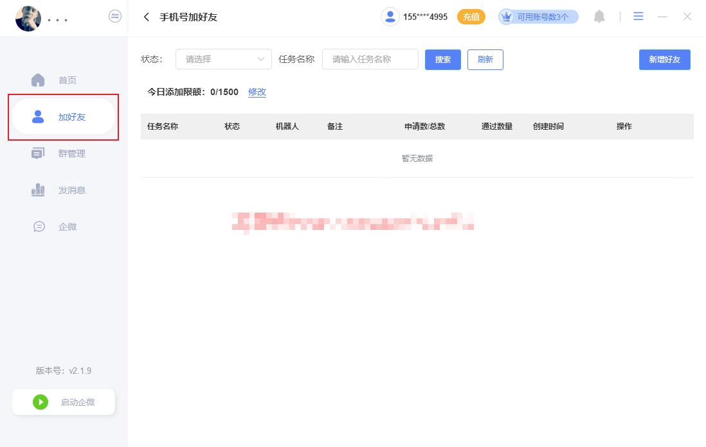The height and width of the screenshot is (447, 706).
Task: Click the 暂无数据 empty table text
Action: tap(417, 158)
